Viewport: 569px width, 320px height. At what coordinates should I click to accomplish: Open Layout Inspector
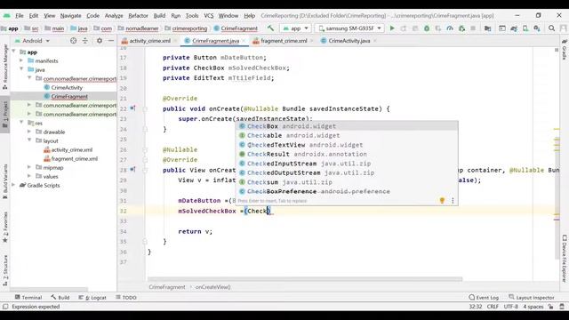click(x=532, y=298)
